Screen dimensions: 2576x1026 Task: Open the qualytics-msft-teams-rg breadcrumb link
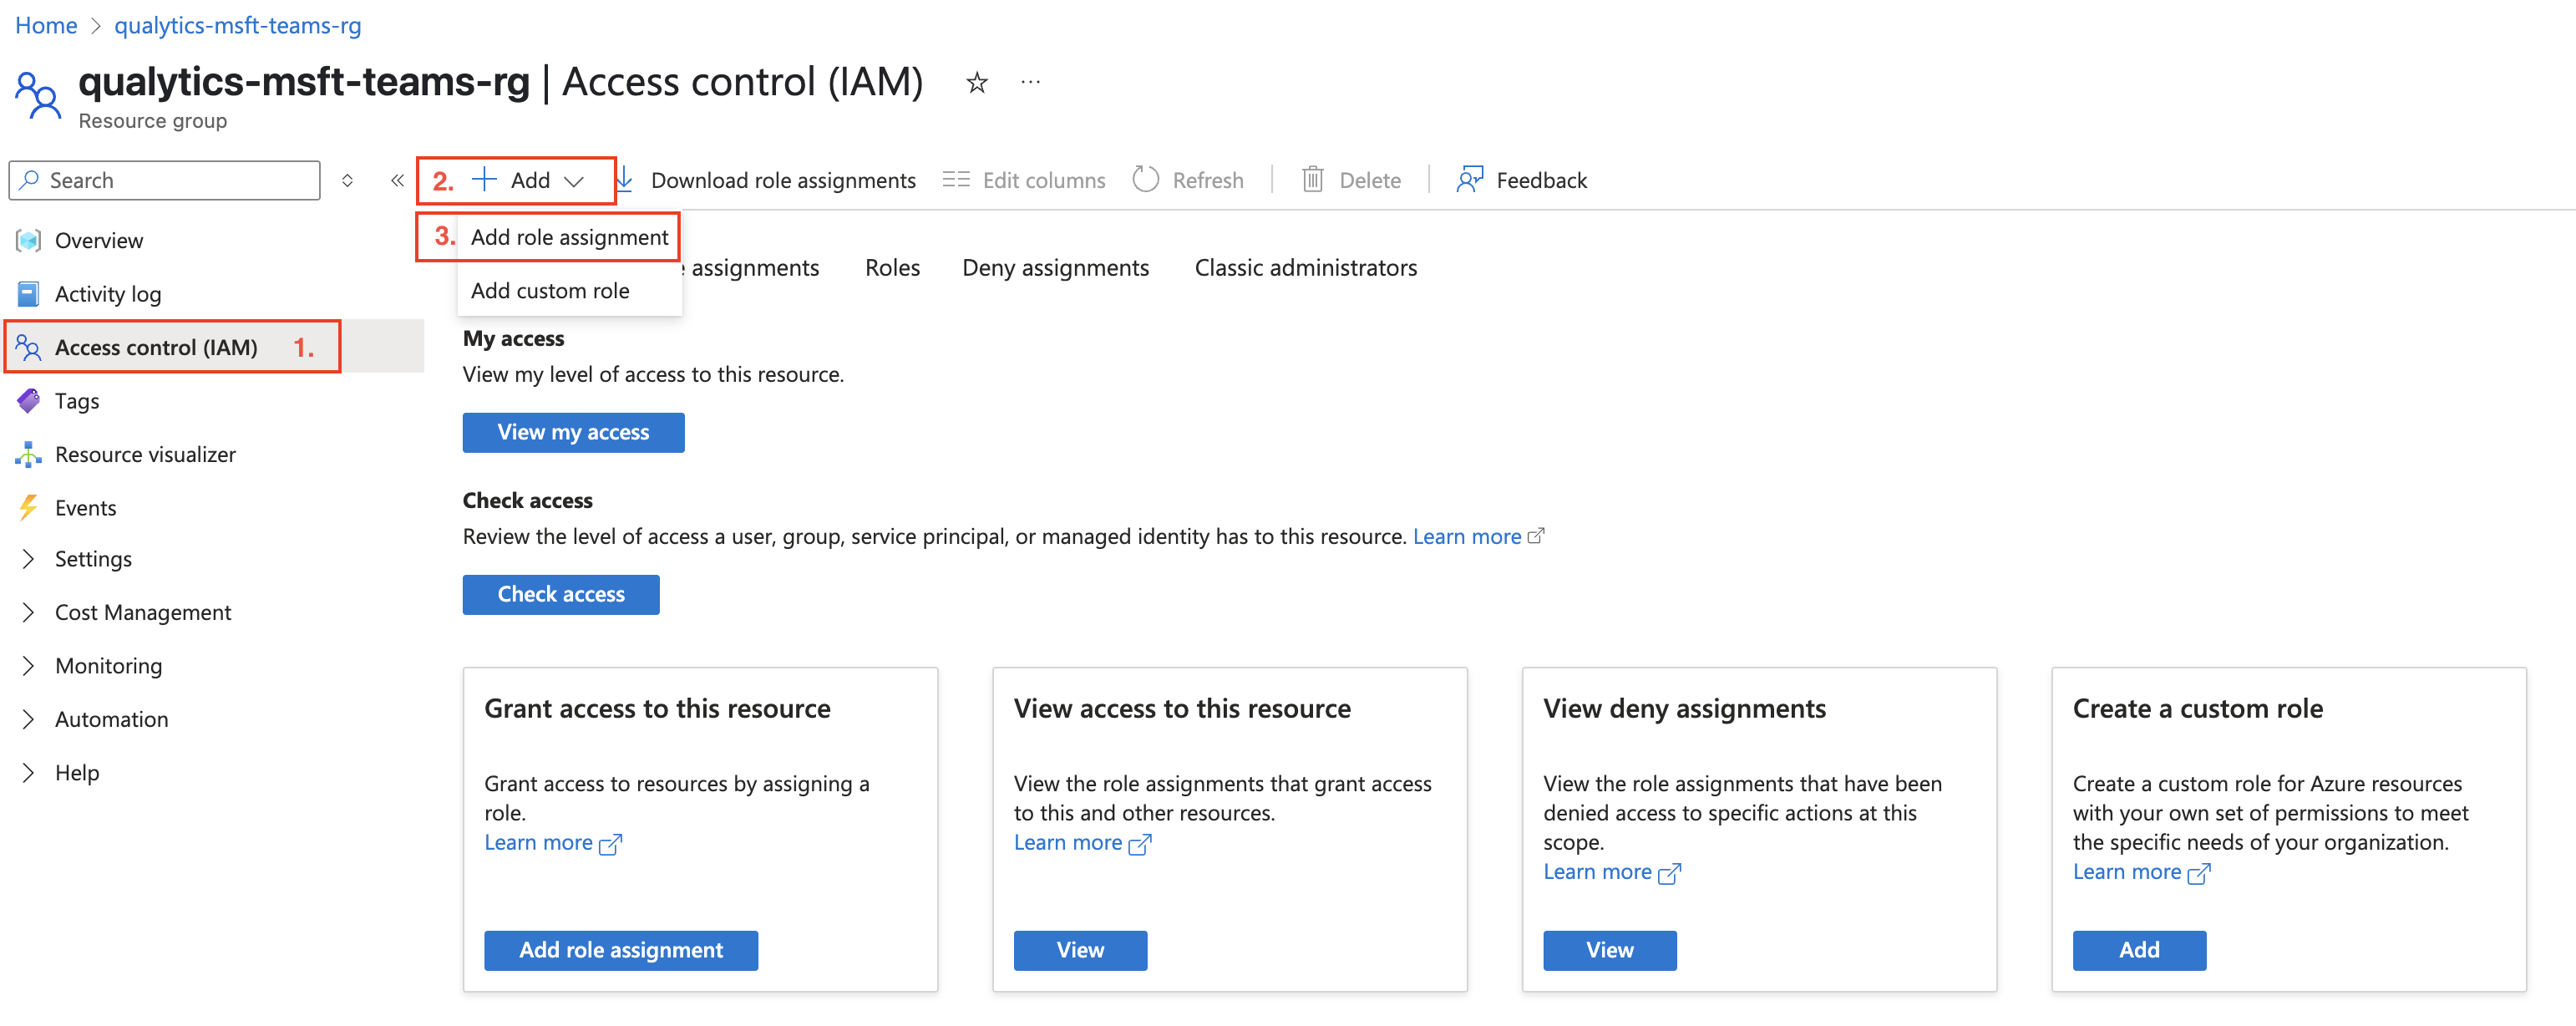238,25
